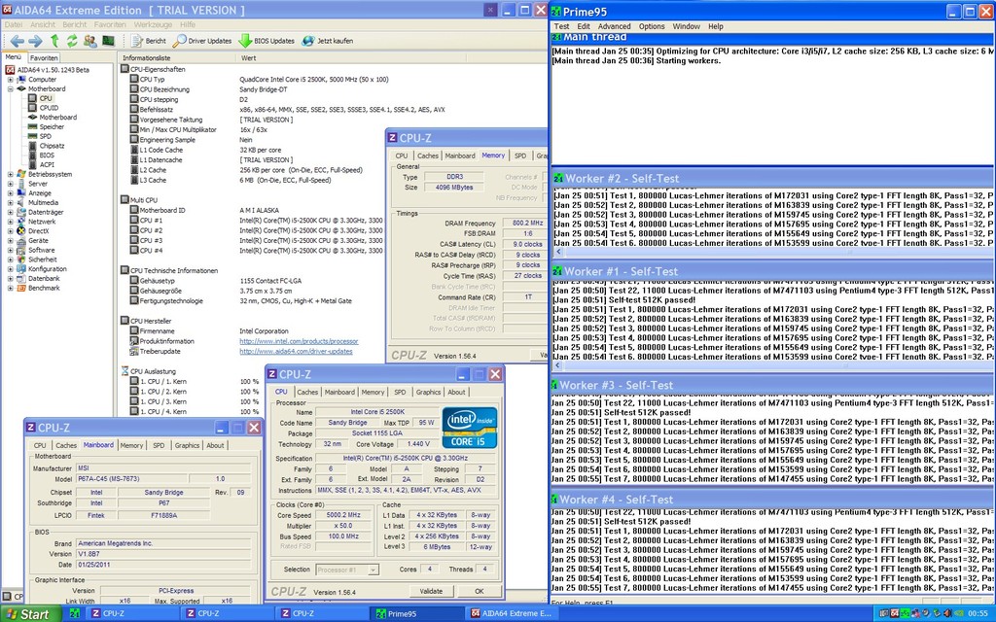
Task: Click the Windows Start button
Action: coord(31,614)
